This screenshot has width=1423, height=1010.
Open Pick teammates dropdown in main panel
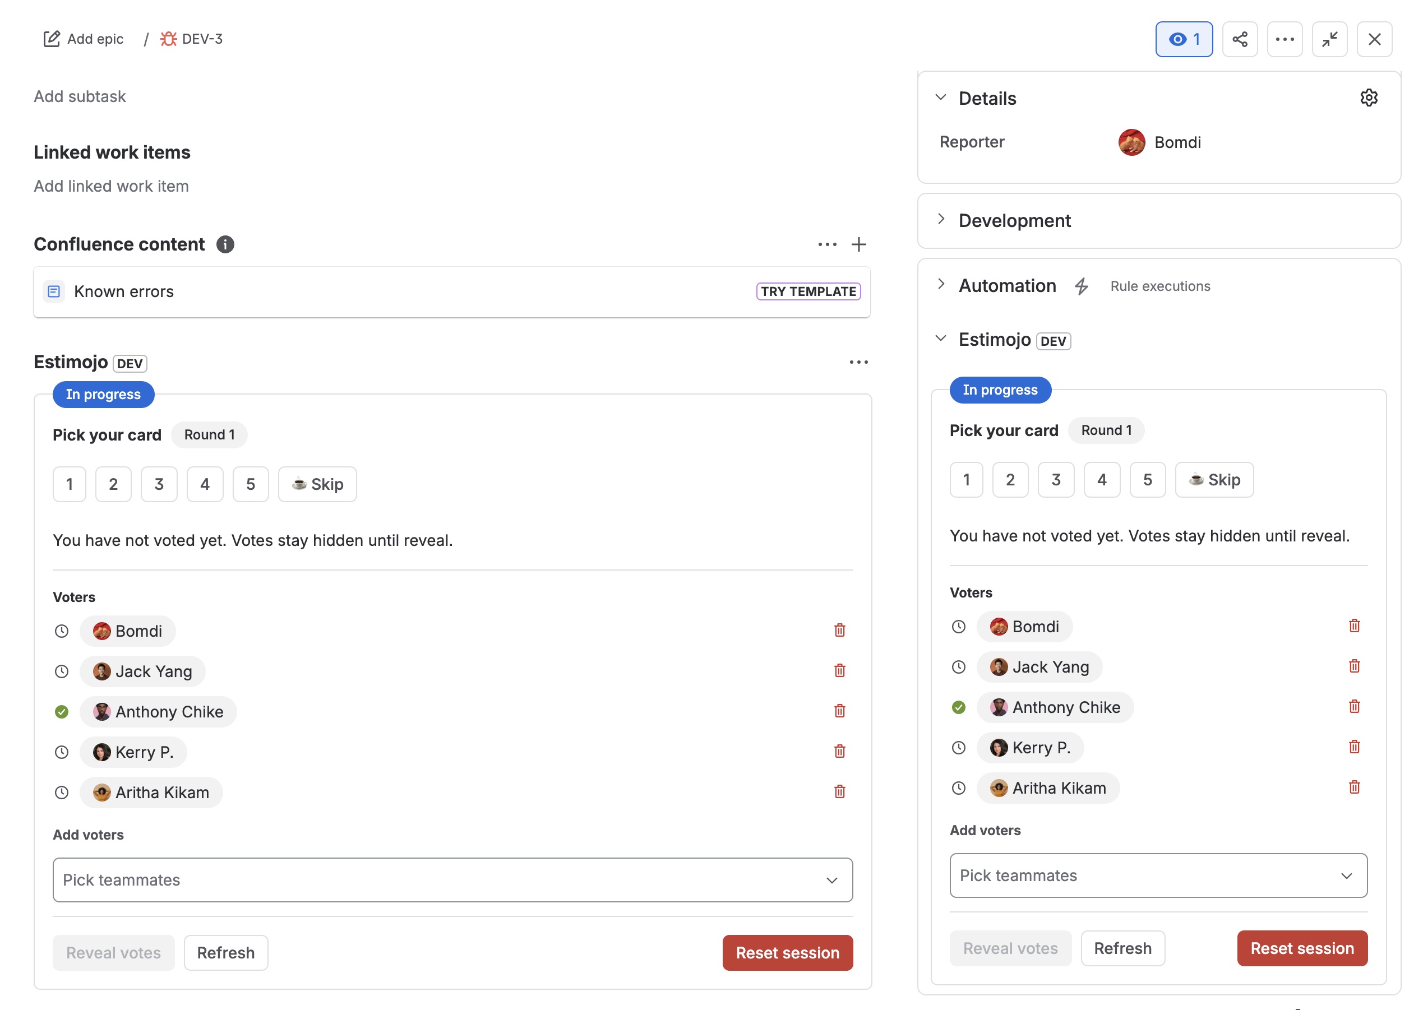pyautogui.click(x=453, y=879)
